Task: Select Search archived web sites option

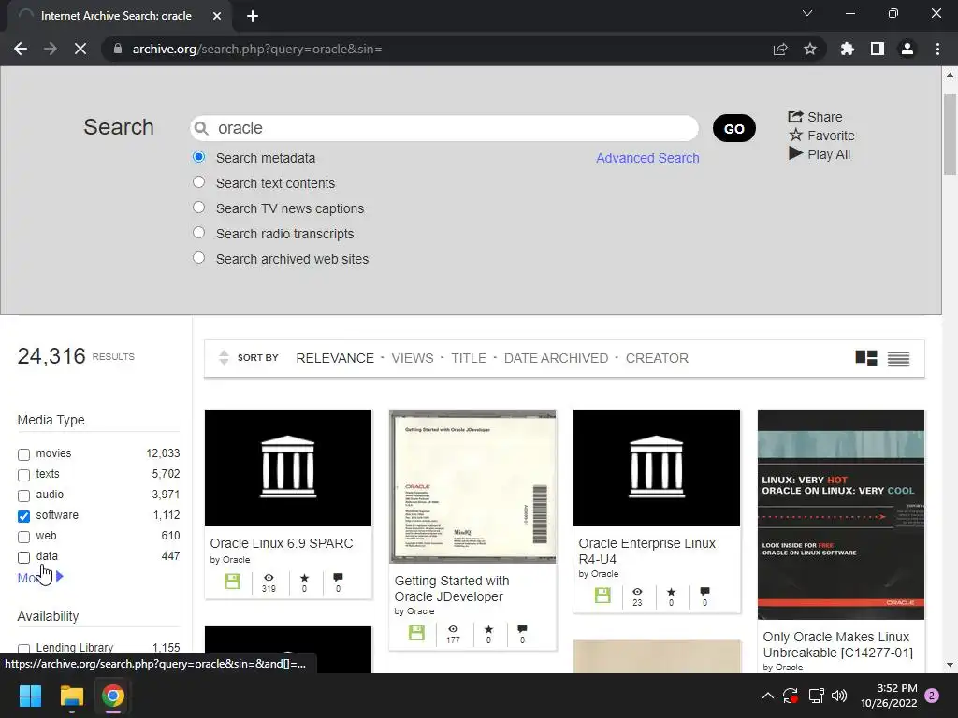Action: pyautogui.click(x=198, y=258)
